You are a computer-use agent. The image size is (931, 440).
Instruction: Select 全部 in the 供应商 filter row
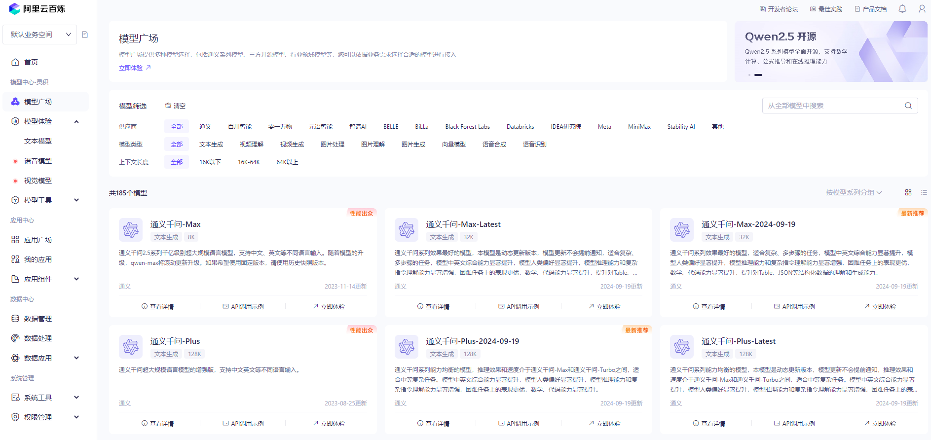pyautogui.click(x=177, y=127)
